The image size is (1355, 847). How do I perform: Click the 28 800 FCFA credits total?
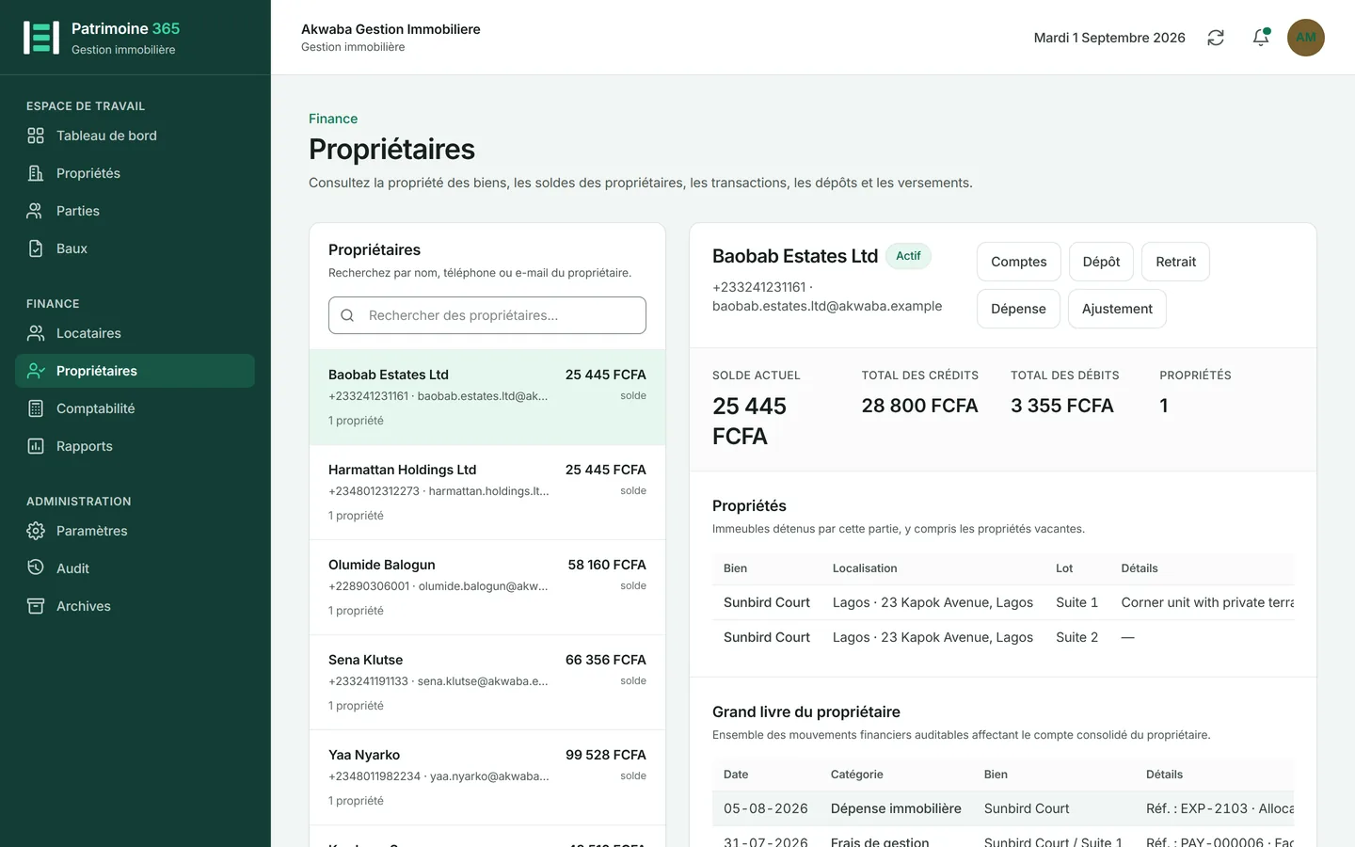click(919, 406)
